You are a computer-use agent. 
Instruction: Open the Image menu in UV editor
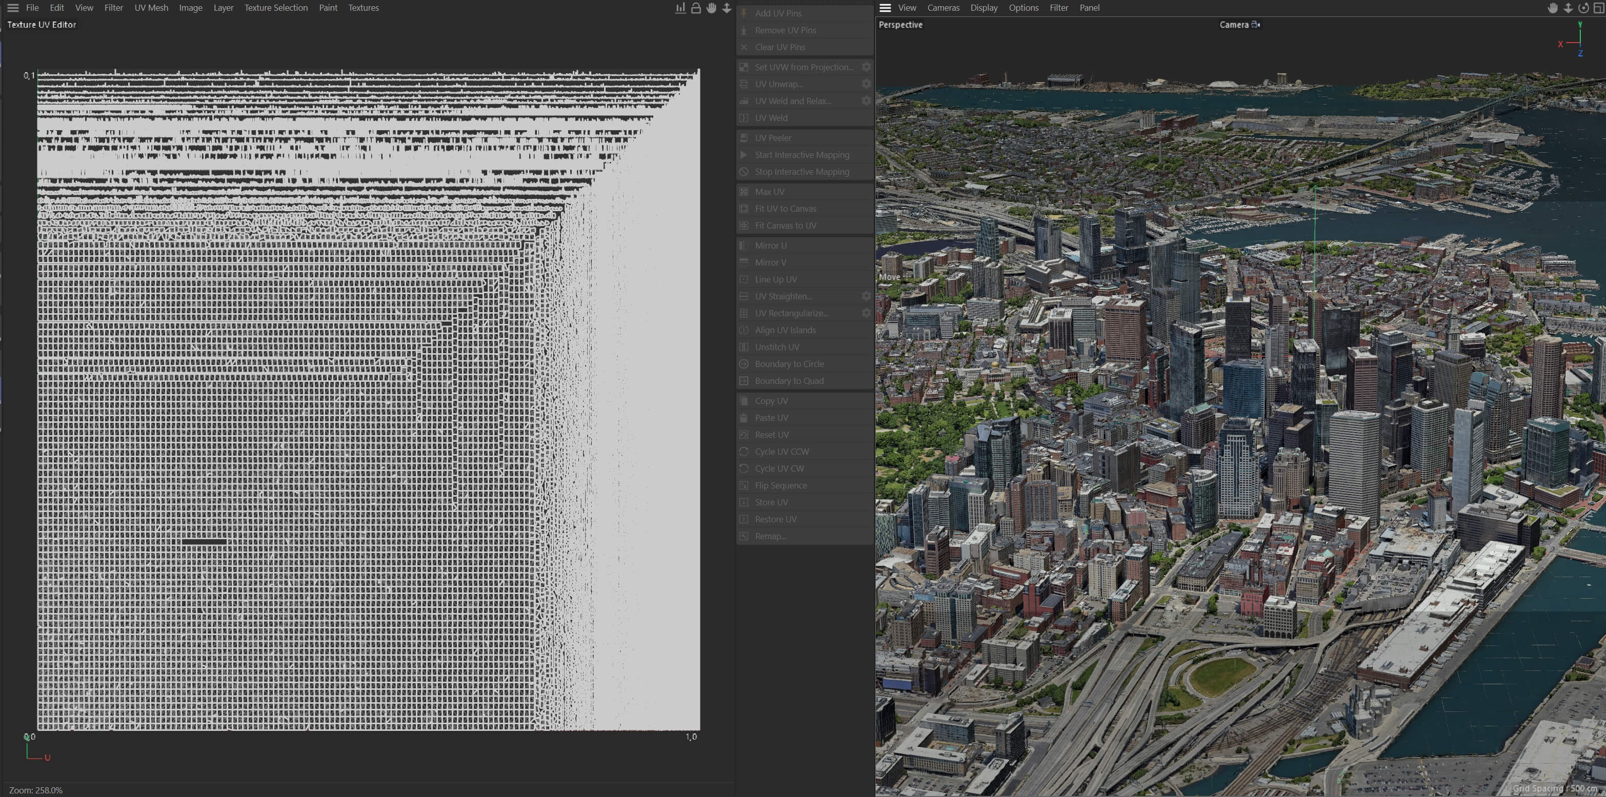[191, 8]
